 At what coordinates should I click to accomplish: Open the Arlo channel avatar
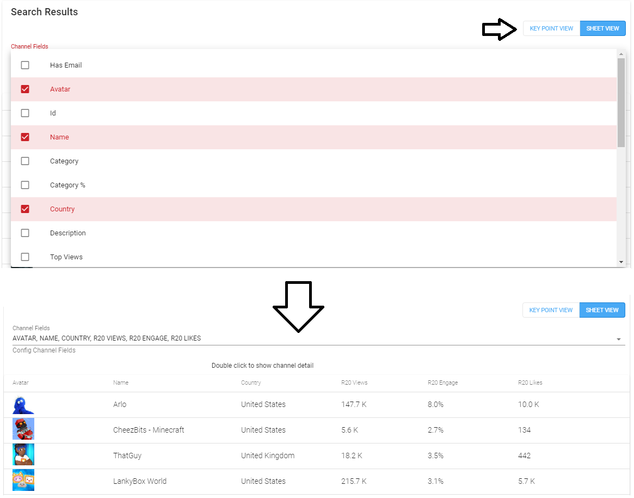click(x=23, y=405)
